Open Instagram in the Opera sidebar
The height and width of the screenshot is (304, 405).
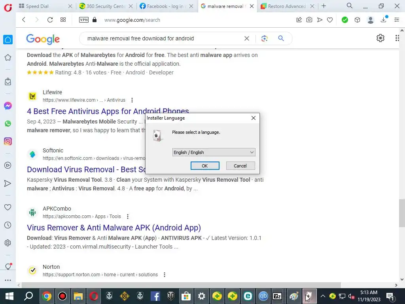point(8,141)
